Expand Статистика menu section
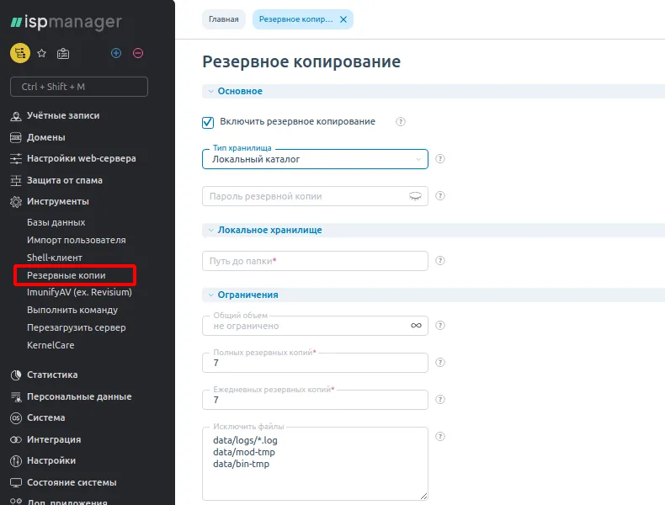This screenshot has height=505, width=665. [52, 375]
